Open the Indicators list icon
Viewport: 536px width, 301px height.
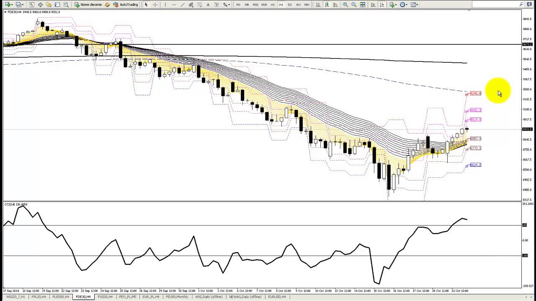[x=392, y=5]
